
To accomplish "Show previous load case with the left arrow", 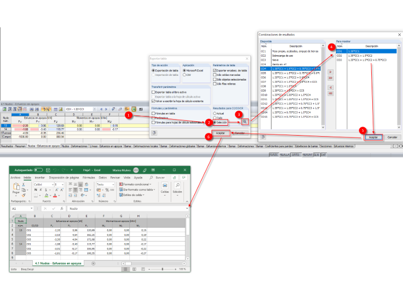I will click(101, 109).
